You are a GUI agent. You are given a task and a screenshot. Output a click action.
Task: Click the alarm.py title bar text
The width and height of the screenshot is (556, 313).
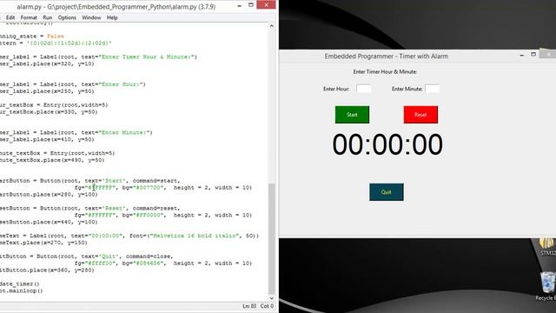[116, 7]
